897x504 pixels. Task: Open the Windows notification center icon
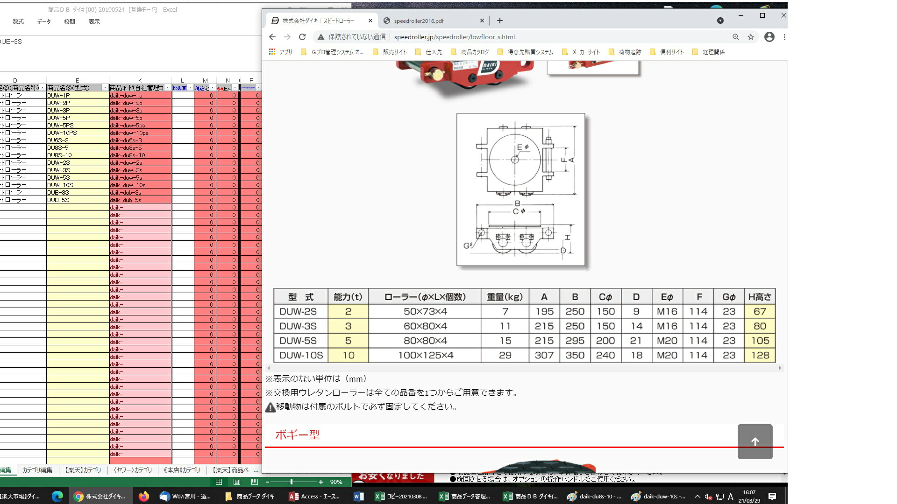click(772, 496)
